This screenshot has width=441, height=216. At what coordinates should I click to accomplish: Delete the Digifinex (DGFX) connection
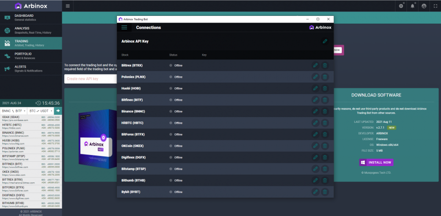click(x=325, y=157)
